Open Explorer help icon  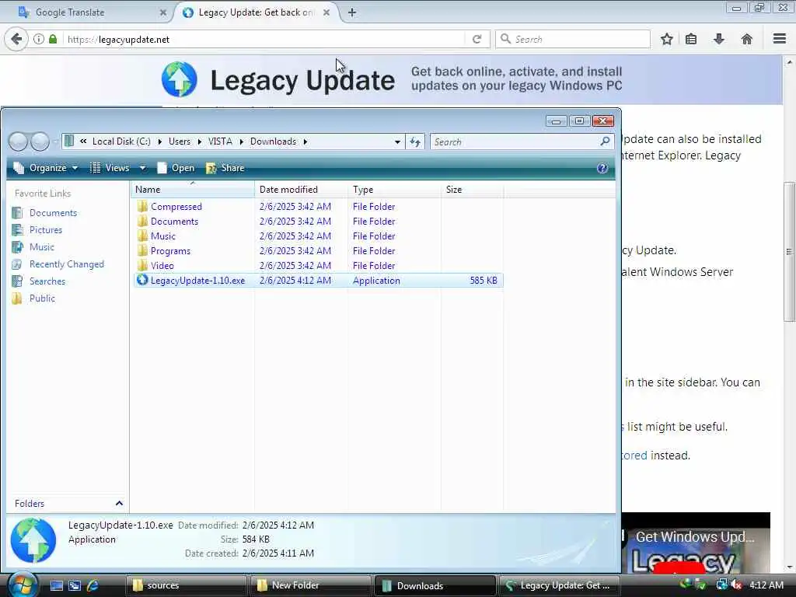pos(602,168)
